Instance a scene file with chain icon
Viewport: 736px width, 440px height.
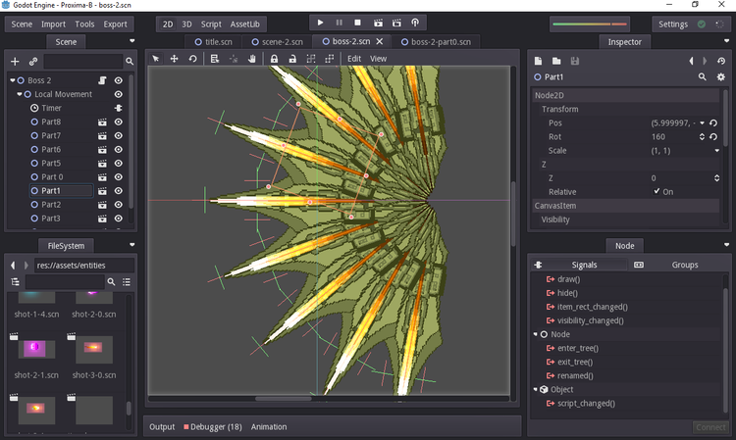[x=32, y=62]
